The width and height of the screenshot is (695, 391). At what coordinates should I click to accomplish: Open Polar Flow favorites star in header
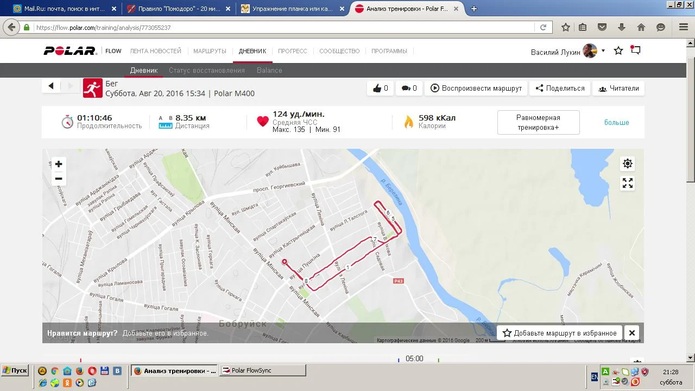point(618,51)
